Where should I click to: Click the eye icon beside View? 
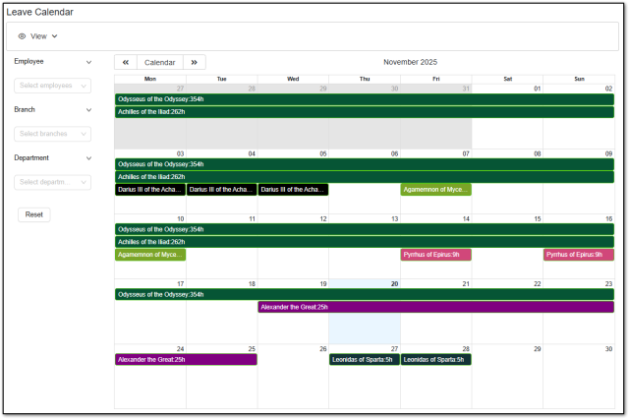[23, 36]
